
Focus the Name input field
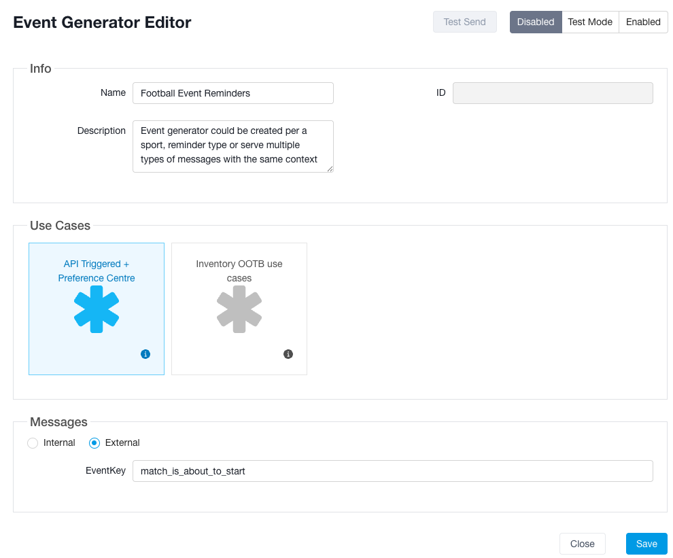[233, 93]
